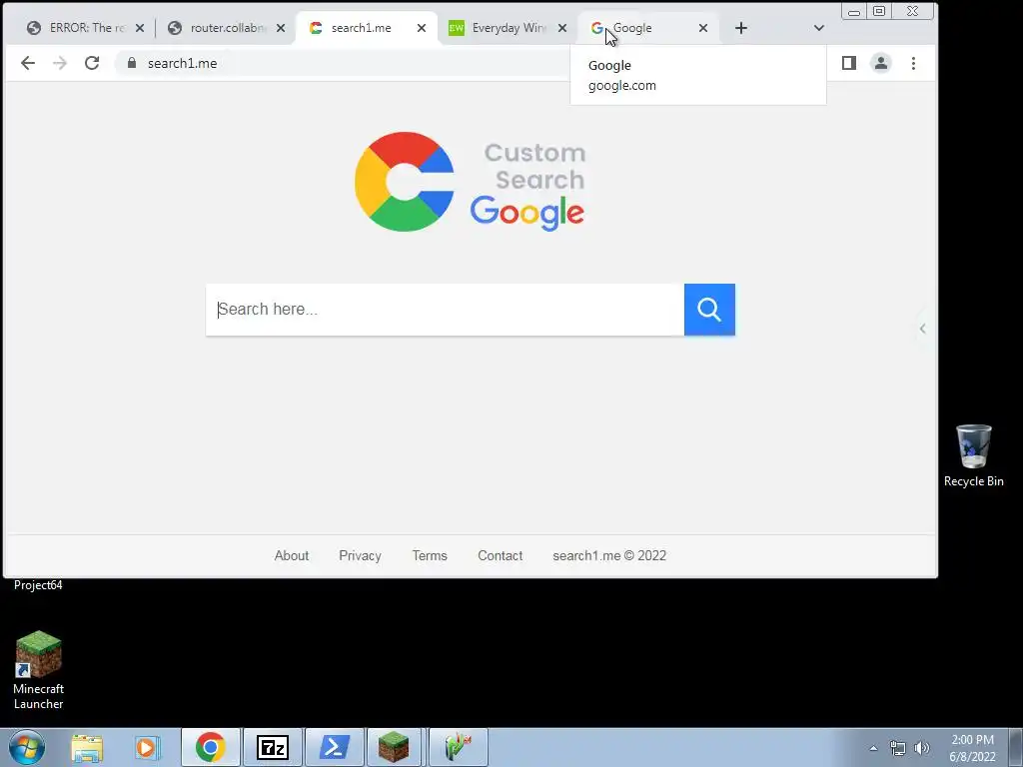Open the Windows Start button
Image resolution: width=1023 pixels, height=767 pixels.
point(27,747)
